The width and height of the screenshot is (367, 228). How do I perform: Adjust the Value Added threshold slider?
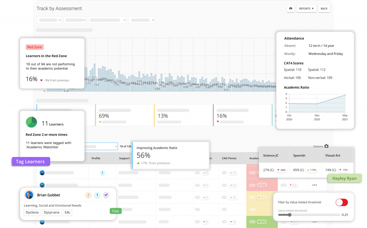289,215
